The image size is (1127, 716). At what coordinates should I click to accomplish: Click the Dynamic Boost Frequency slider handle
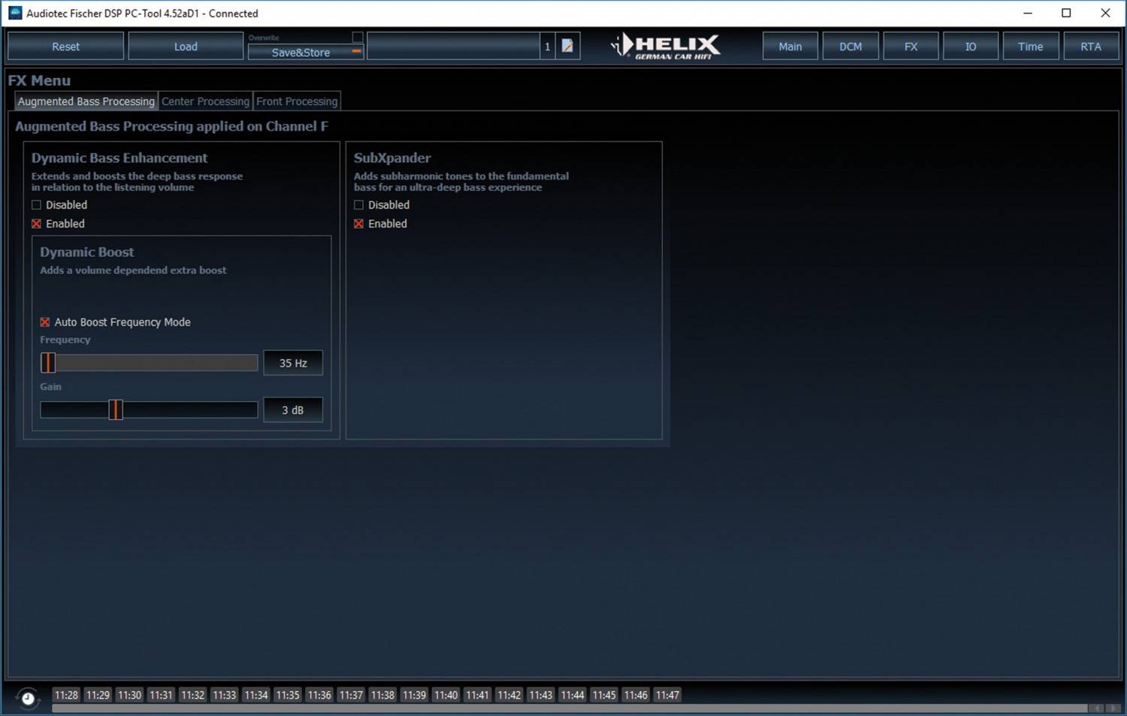(x=48, y=363)
